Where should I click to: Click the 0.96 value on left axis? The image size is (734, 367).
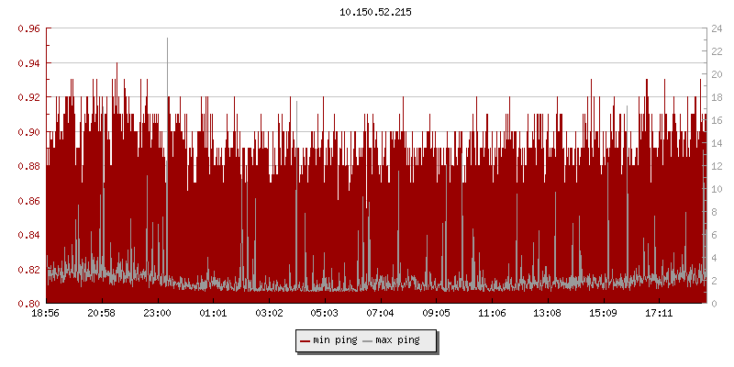point(28,28)
